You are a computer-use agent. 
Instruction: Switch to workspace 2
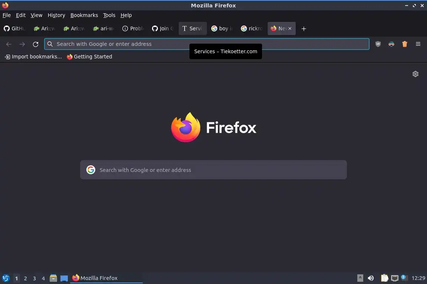point(26,278)
